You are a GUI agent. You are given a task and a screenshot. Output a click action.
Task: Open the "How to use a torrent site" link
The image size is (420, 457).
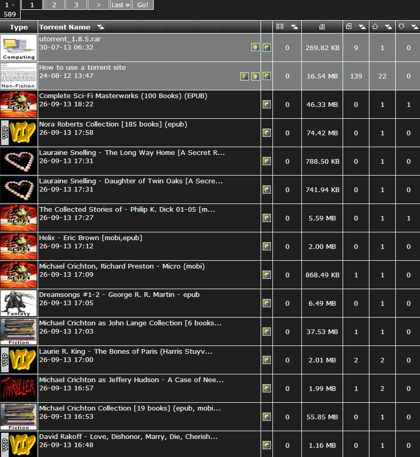click(x=83, y=67)
